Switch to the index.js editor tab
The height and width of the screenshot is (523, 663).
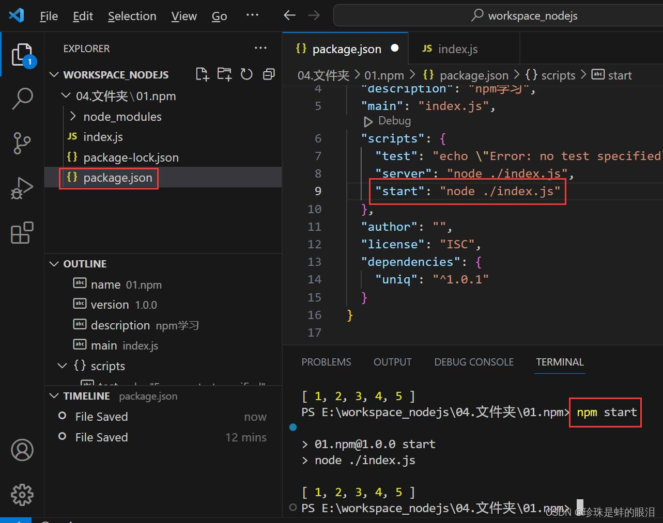pos(464,49)
